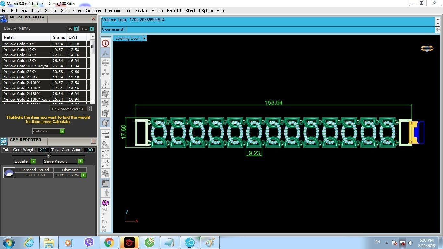Click the volume speaker icon in the system tray
This screenshot has height=249, width=443.
coord(410,243)
